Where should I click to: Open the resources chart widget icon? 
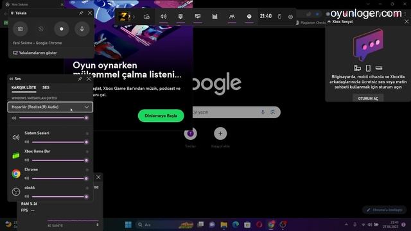click(214, 17)
